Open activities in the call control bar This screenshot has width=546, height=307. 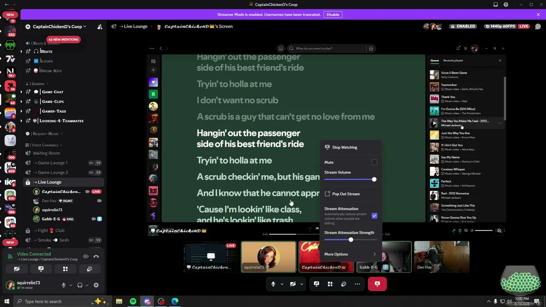coord(330,284)
